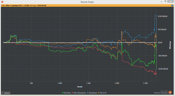Close the Results Graph window
Viewport: 175px width, 96px height.
(170, 1)
